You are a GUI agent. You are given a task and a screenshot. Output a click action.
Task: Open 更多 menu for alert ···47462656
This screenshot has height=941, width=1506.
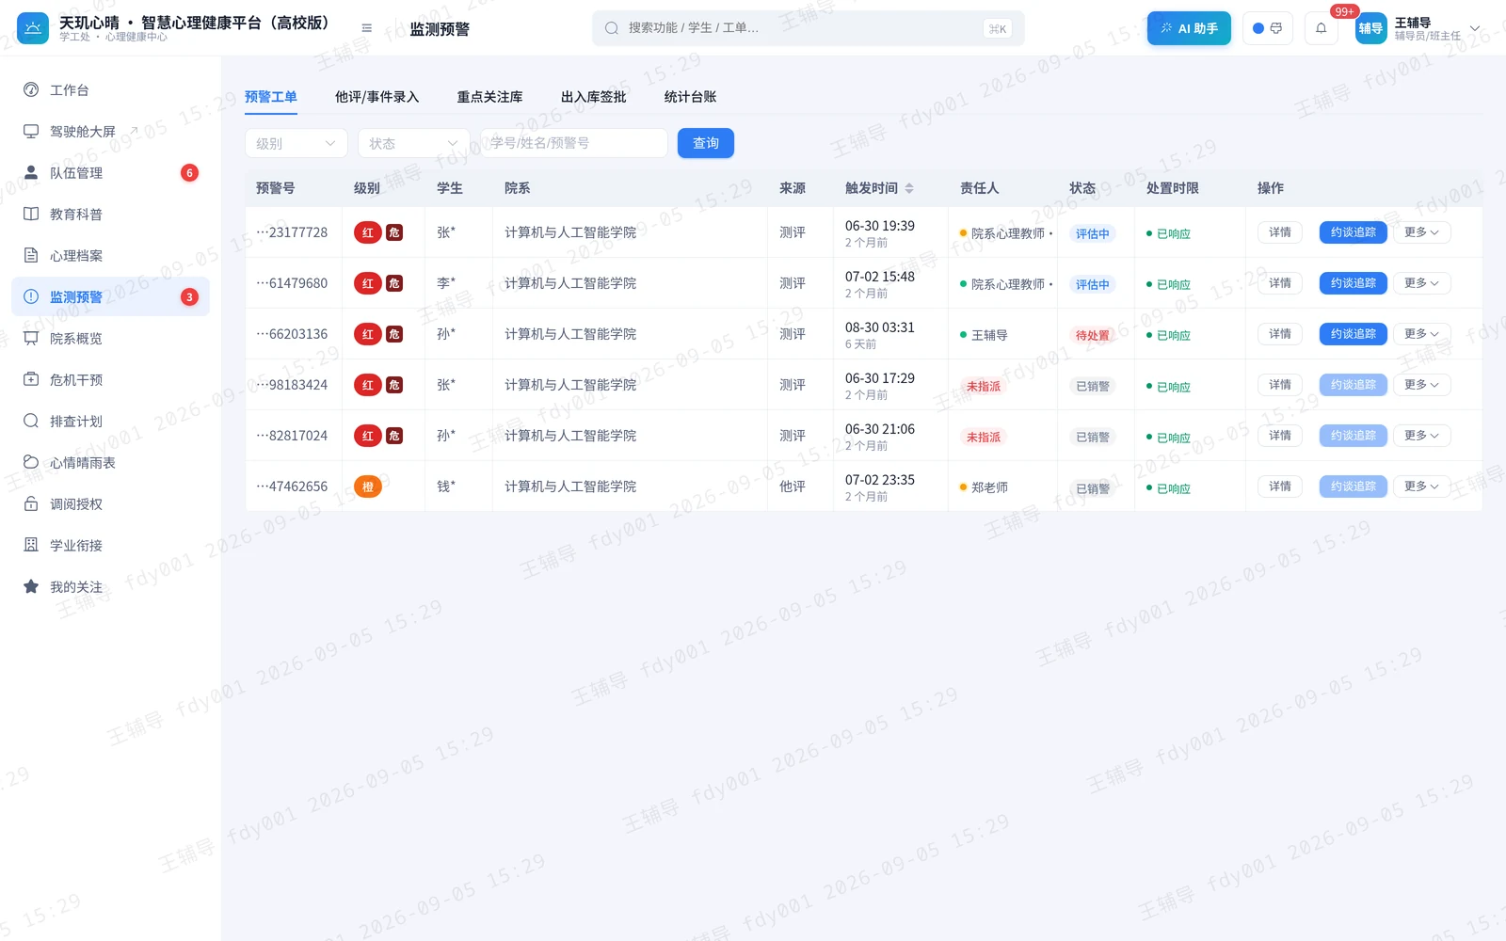point(1421,486)
